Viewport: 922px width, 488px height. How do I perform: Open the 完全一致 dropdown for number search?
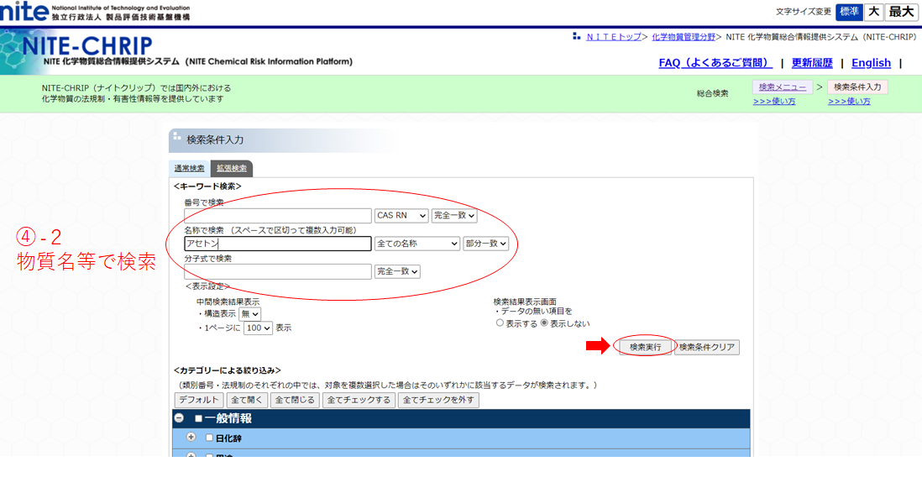[454, 216]
